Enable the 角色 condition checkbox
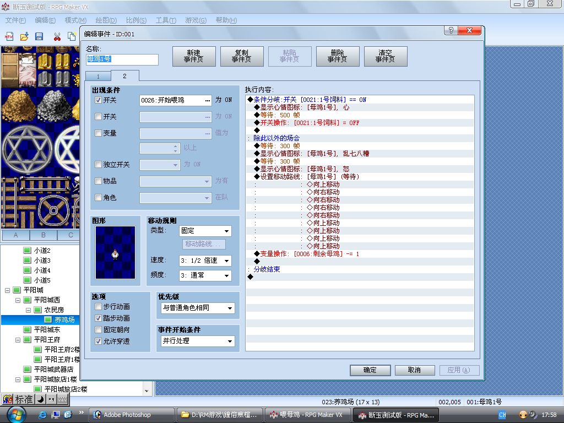This screenshot has width=564, height=423. click(x=98, y=198)
